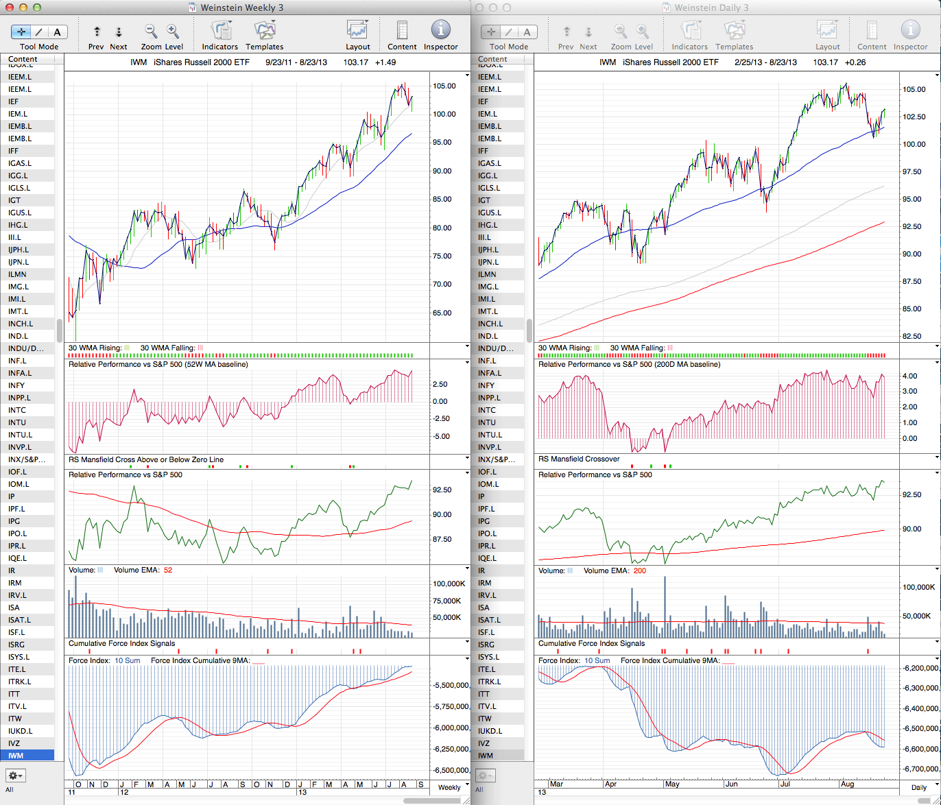Select the crosshair tool mode in the Weekly window
Screen dimensions: 941x805
pos(22,32)
